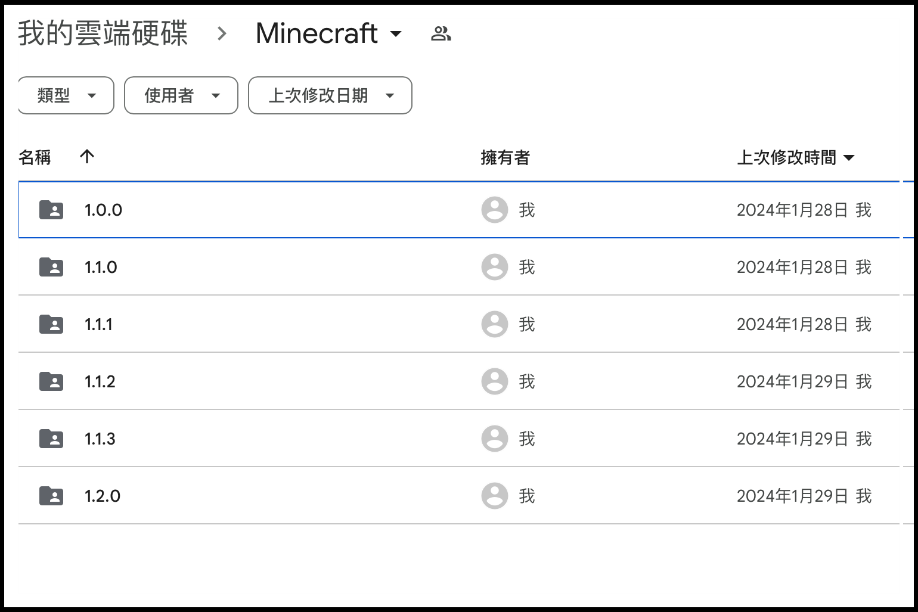Select folder named 1.0.0
This screenshot has height=612, width=918.
click(103, 210)
